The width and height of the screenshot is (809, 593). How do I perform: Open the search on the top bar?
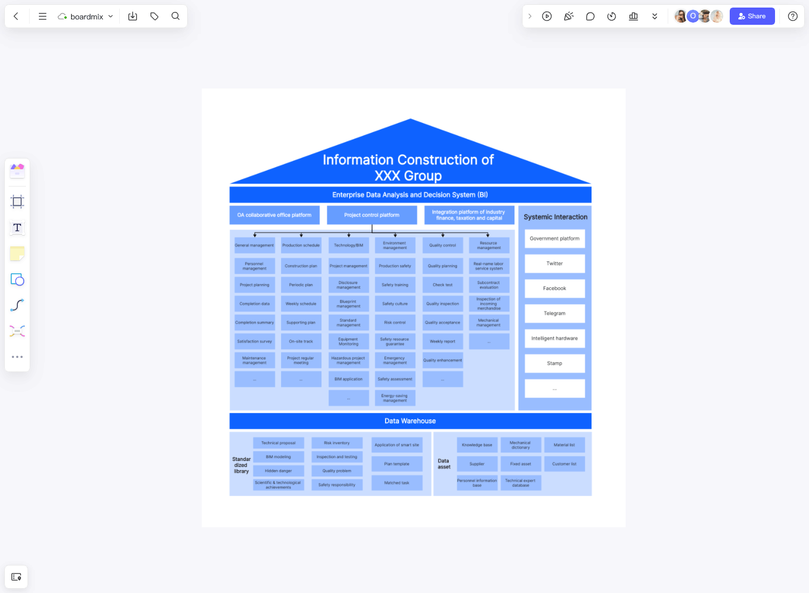click(x=176, y=16)
